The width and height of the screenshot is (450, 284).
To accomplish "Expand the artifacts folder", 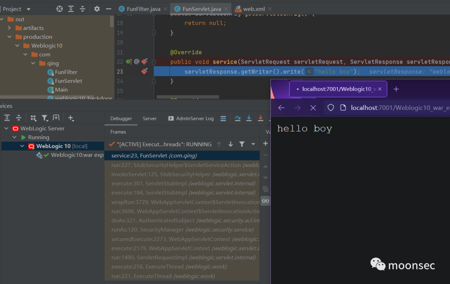I will coord(9,28).
